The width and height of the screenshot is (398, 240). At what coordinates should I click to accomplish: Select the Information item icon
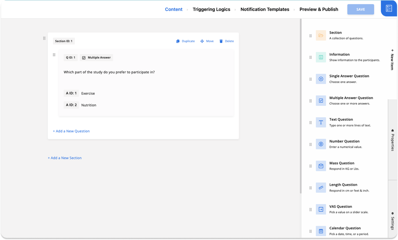[x=321, y=57]
